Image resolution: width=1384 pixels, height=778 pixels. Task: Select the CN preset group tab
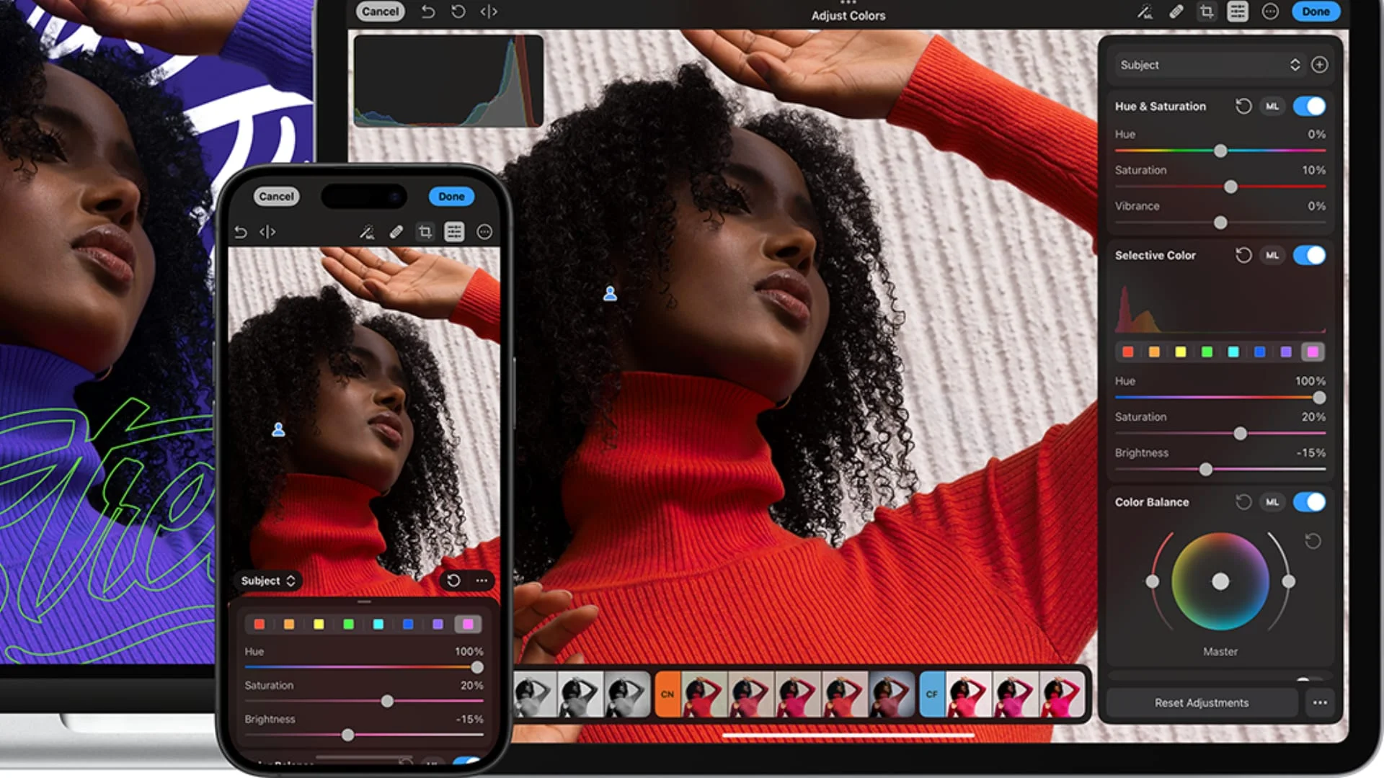tap(667, 694)
